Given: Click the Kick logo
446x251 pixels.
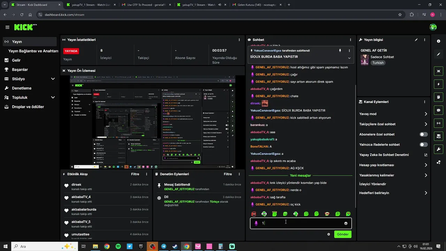Looking at the screenshot, I should click(x=25, y=27).
